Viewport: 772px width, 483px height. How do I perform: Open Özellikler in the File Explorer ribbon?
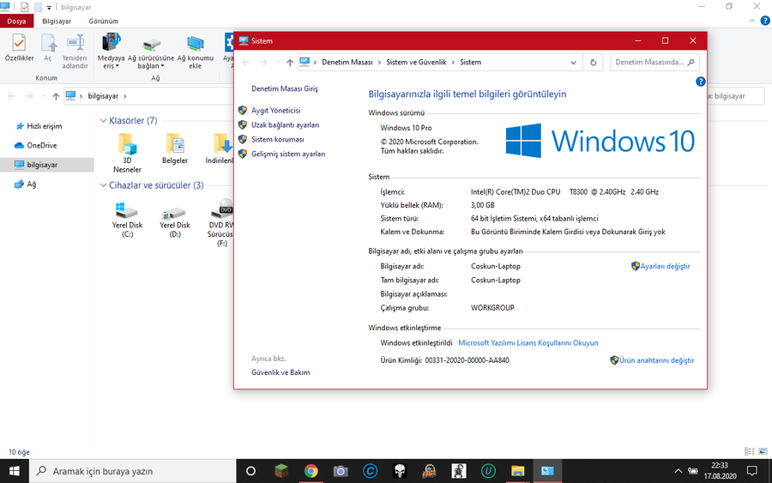(x=19, y=48)
